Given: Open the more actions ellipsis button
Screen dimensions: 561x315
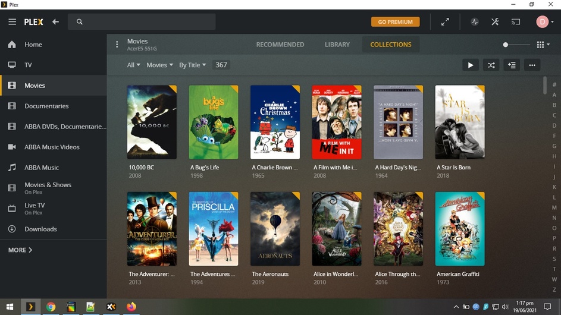Looking at the screenshot, I should (x=532, y=65).
